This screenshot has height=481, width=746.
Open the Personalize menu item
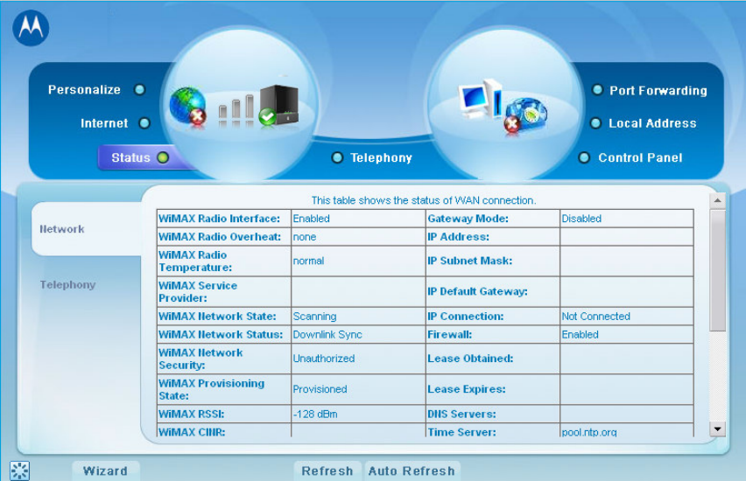[x=84, y=90]
